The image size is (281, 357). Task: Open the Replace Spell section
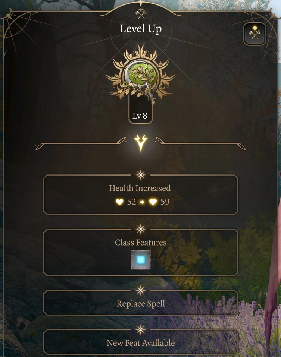(141, 303)
